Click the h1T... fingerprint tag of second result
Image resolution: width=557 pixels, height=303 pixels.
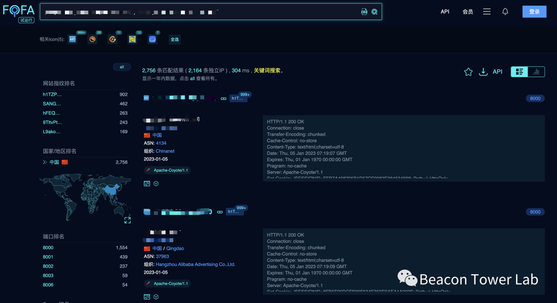click(234, 212)
